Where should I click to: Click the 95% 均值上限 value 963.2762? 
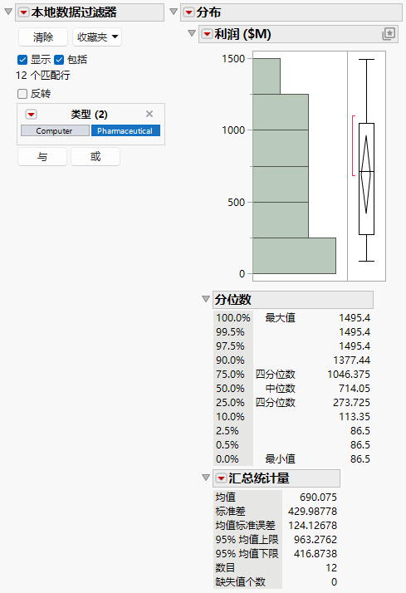pos(316,540)
